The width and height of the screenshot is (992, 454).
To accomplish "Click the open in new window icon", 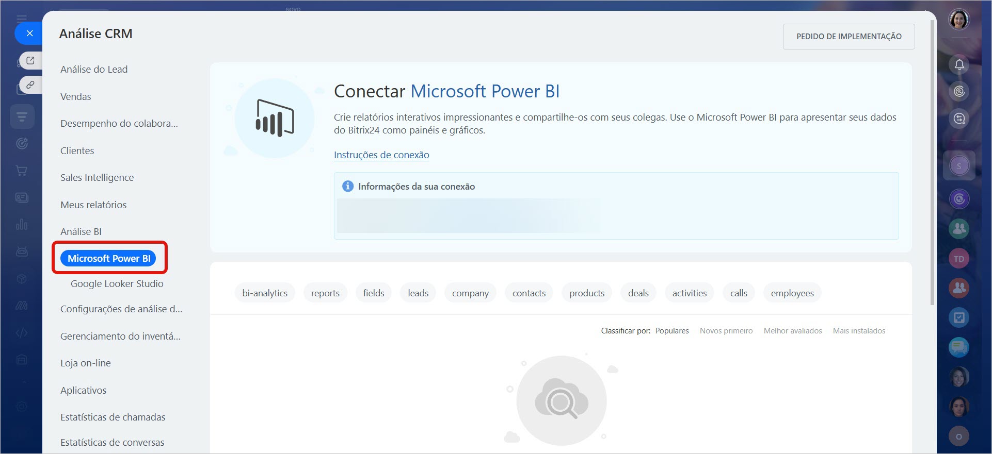I will tap(30, 60).
